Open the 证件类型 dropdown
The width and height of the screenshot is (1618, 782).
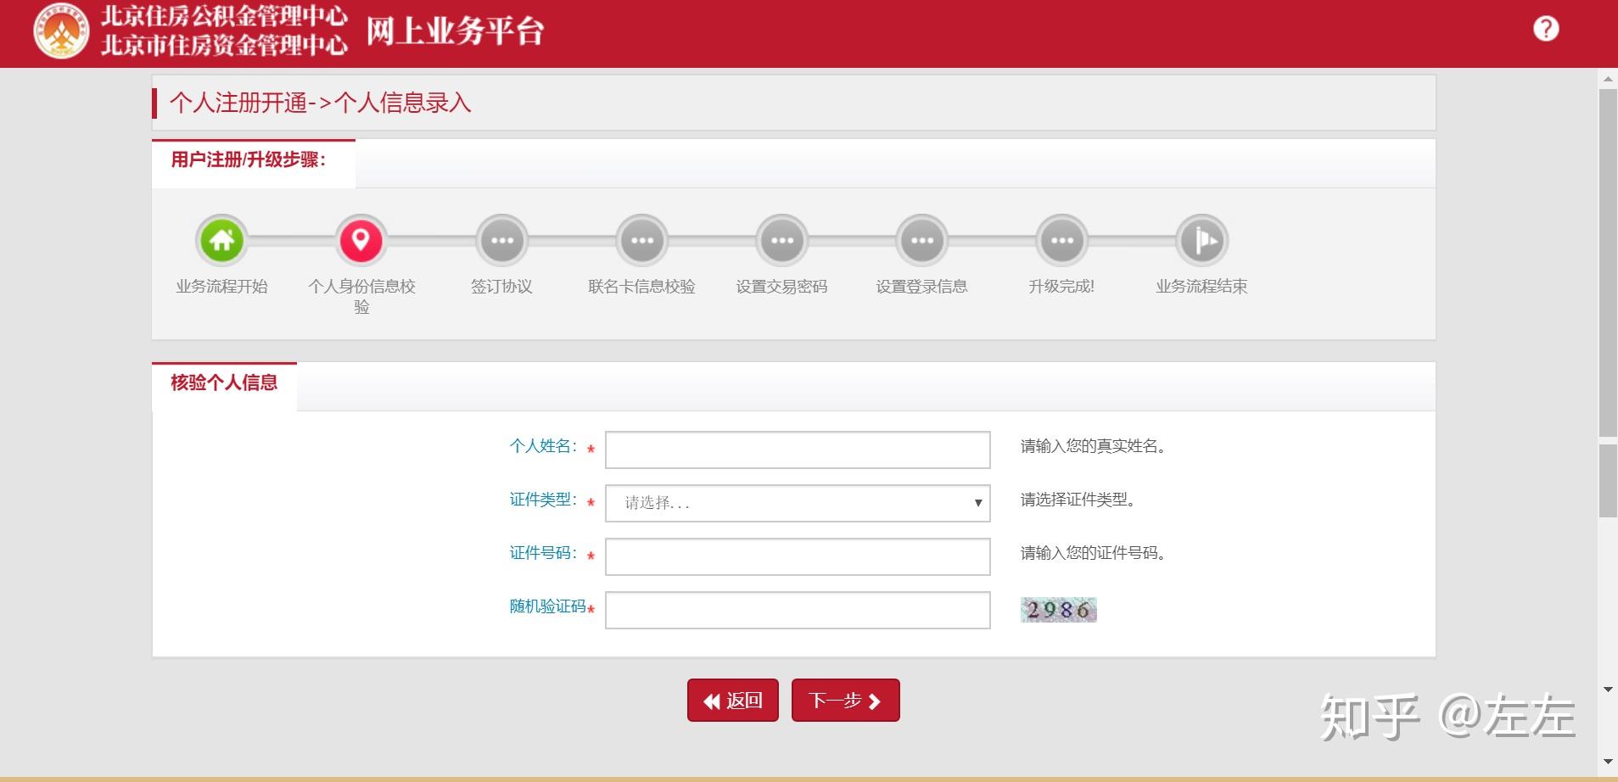pos(798,503)
